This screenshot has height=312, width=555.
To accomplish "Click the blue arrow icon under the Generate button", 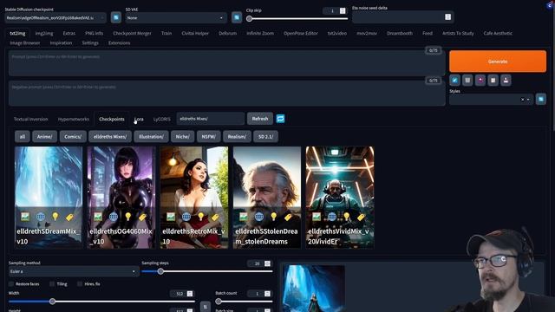I will [454, 81].
